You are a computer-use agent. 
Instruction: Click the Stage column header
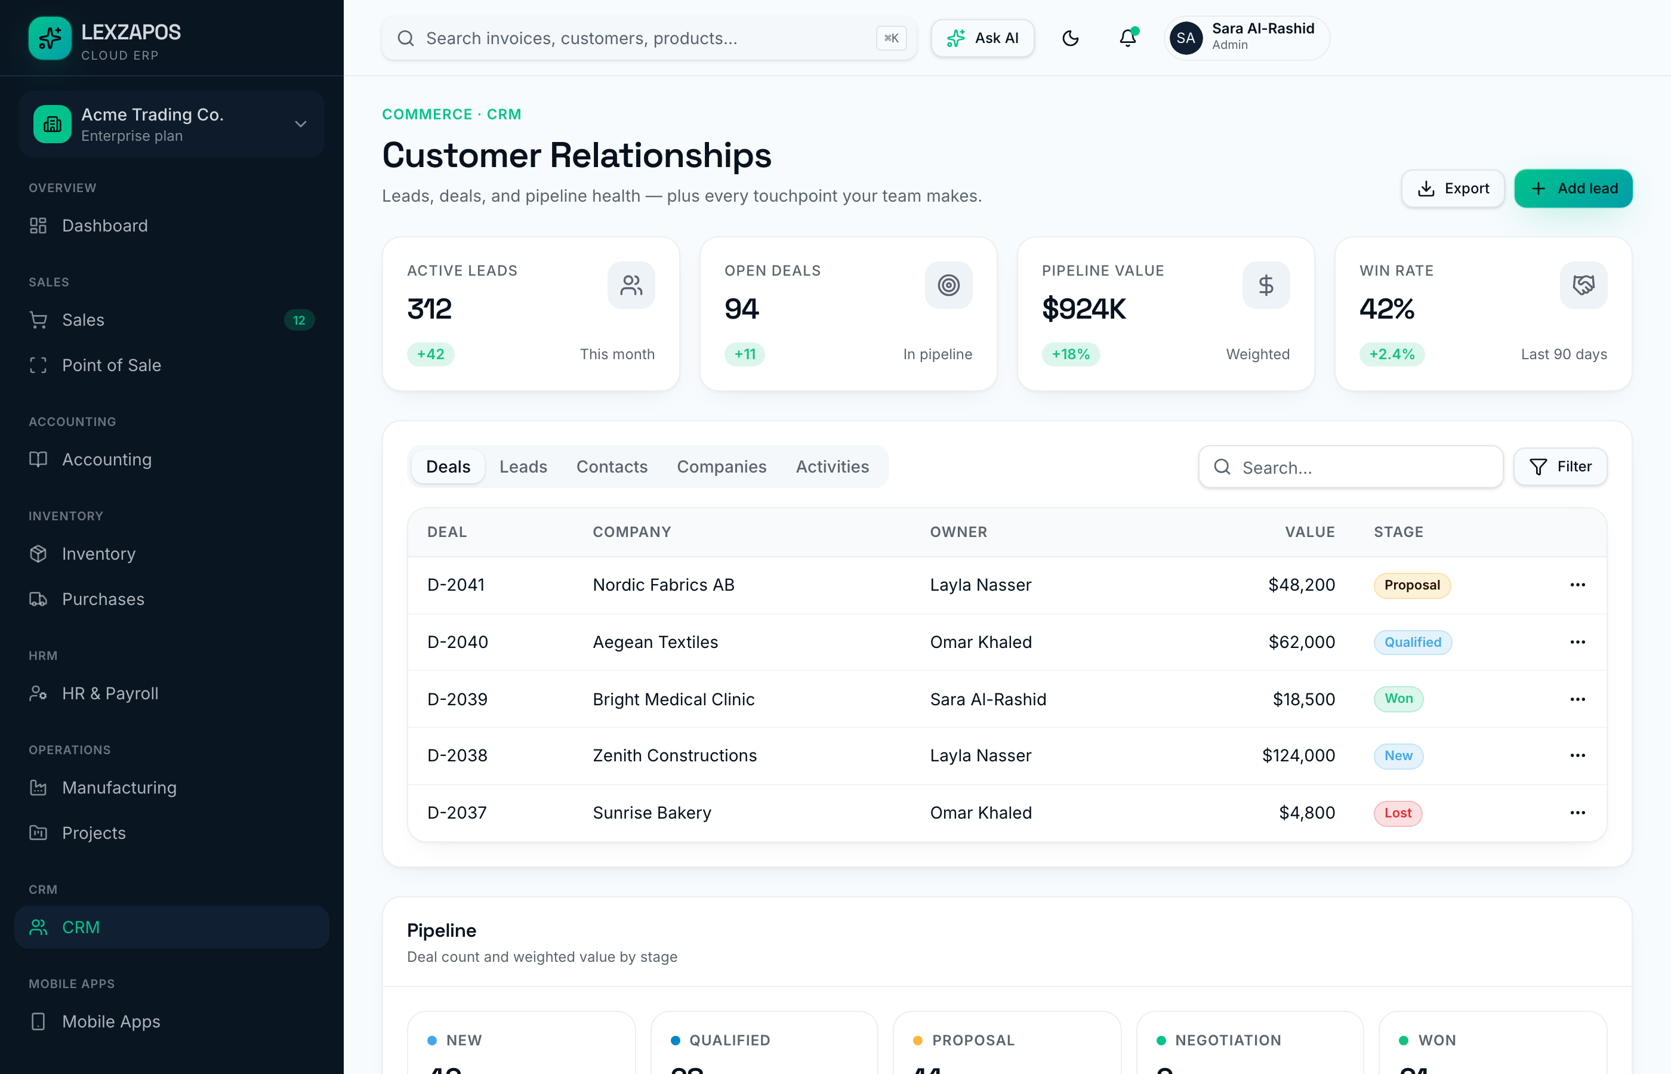[x=1398, y=532]
